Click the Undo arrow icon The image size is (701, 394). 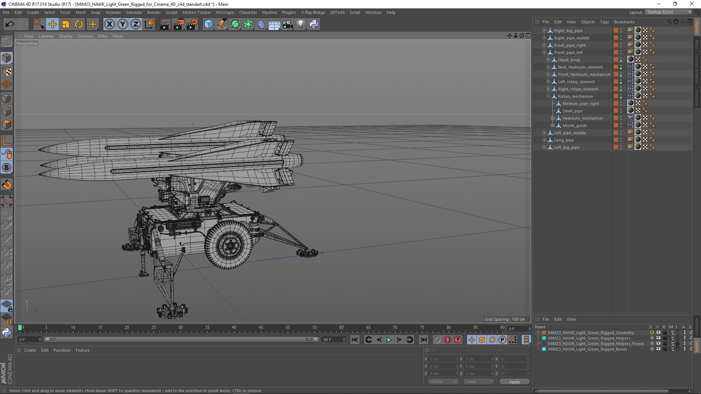coord(10,24)
